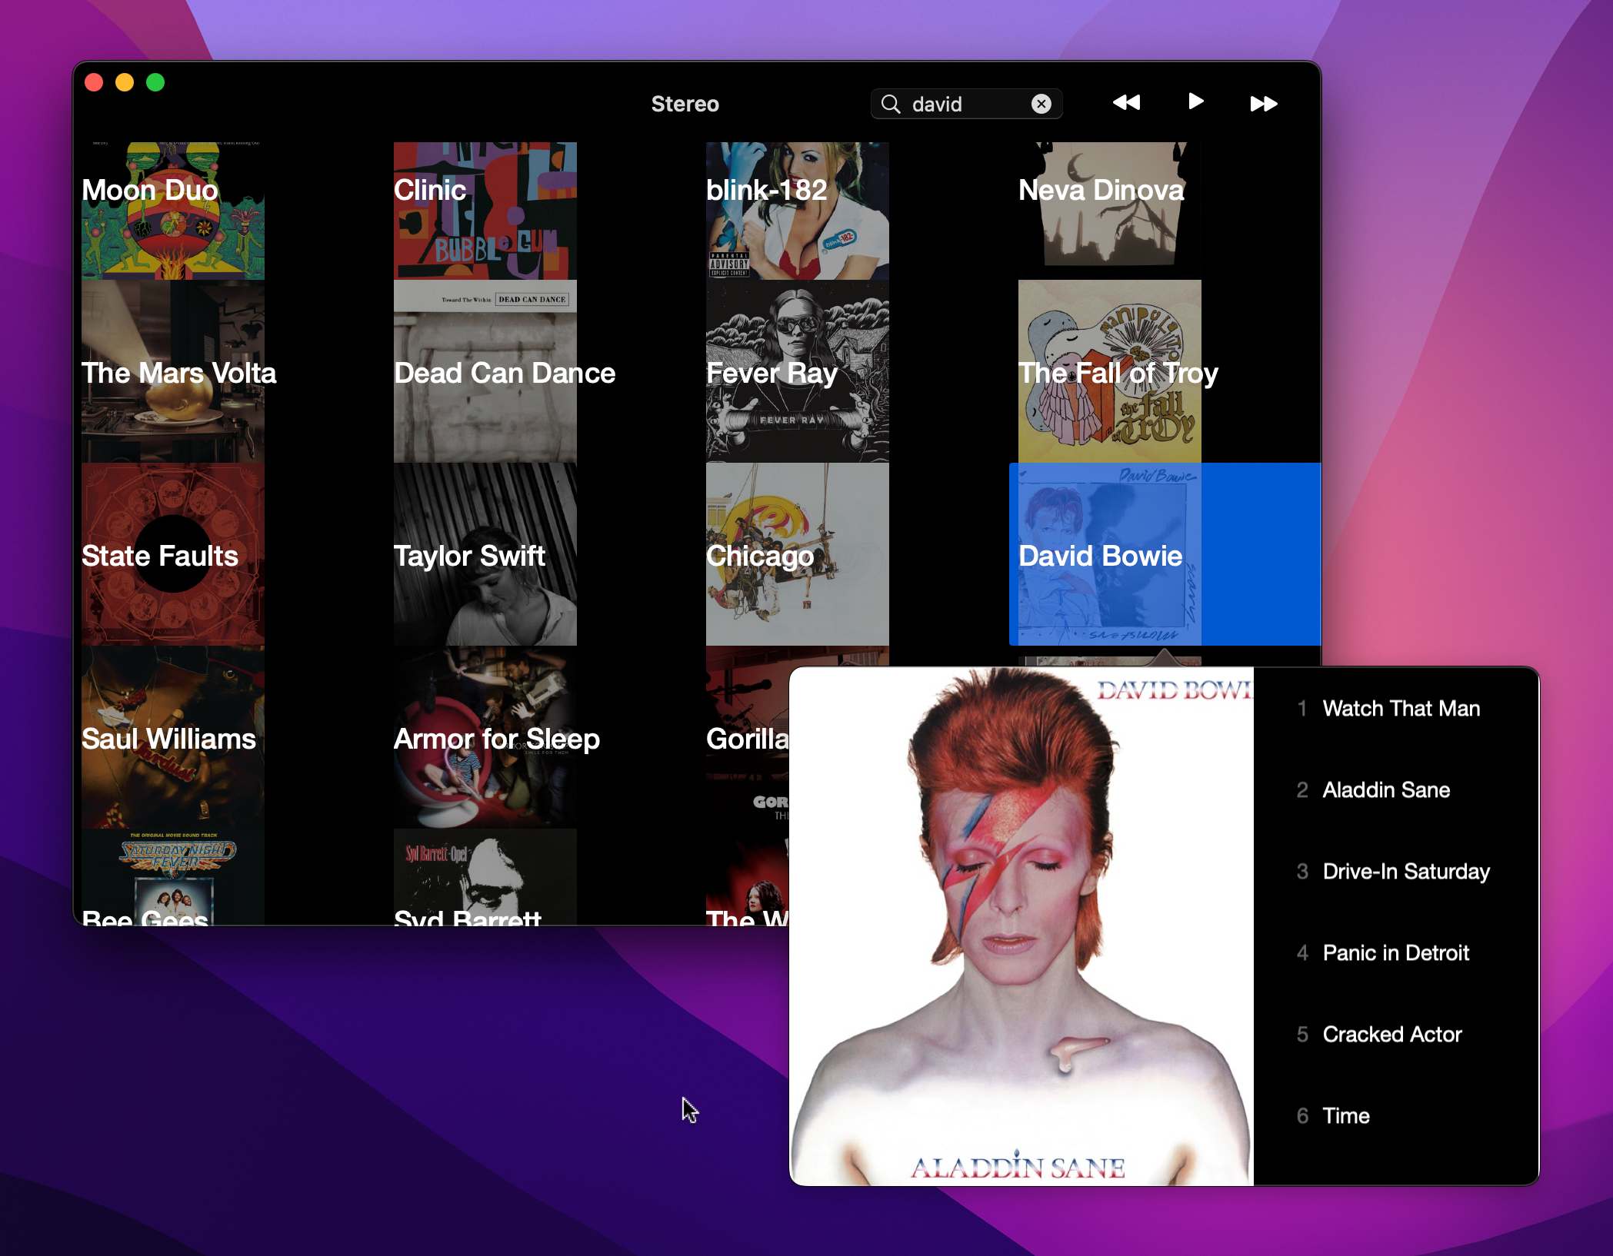Open The Mars Volta artist tile

pyautogui.click(x=173, y=371)
